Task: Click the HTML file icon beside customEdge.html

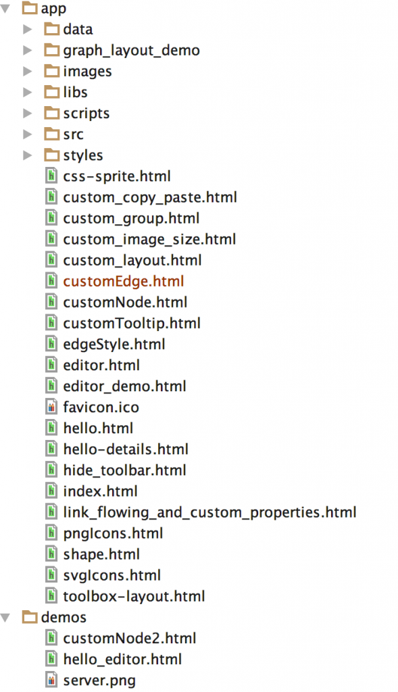Action: pyautogui.click(x=51, y=280)
